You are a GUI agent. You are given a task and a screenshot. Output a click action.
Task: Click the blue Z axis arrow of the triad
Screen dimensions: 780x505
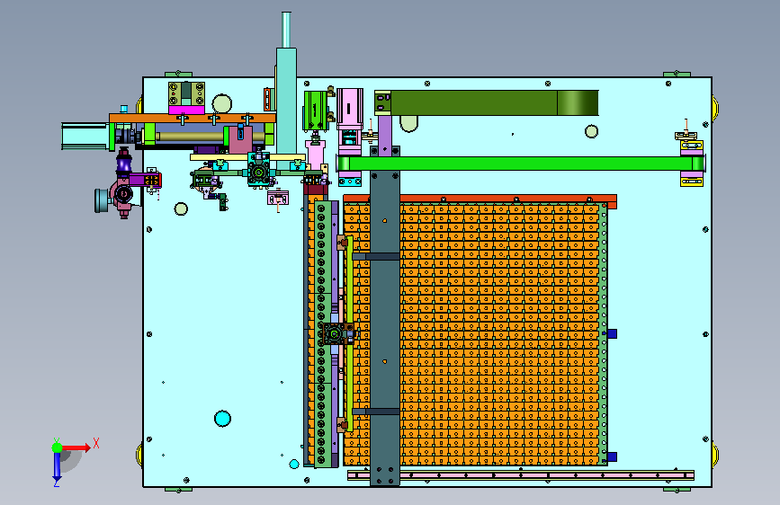[57, 467]
